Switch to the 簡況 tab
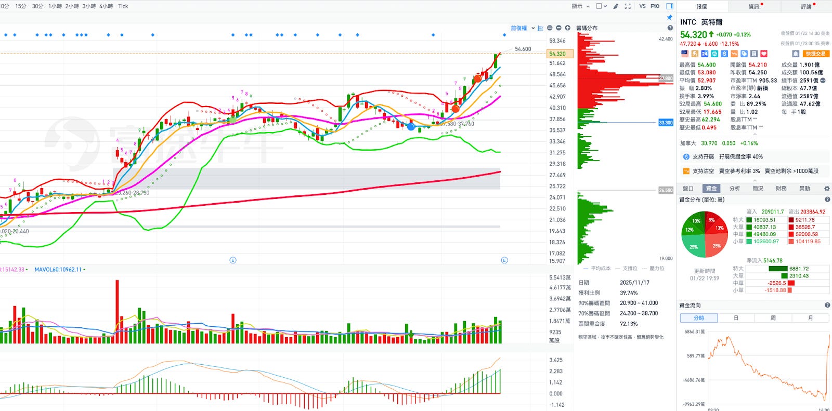The width and height of the screenshot is (832, 411). click(758, 189)
